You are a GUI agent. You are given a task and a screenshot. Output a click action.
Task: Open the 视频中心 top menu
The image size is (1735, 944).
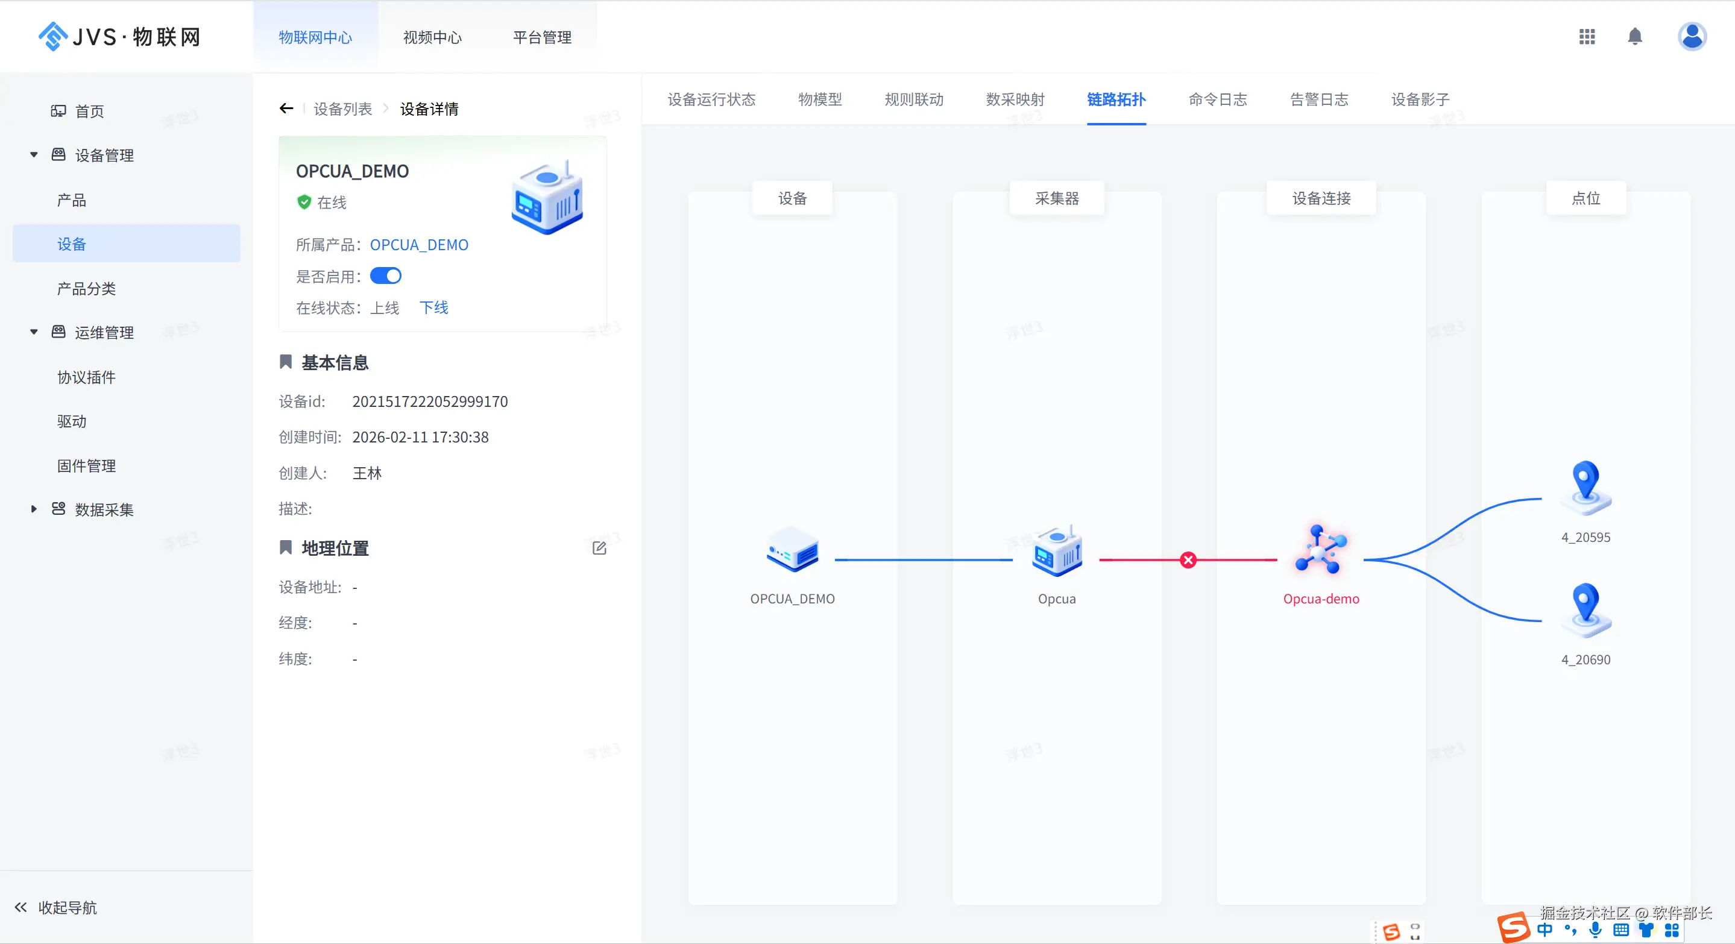pos(432,38)
